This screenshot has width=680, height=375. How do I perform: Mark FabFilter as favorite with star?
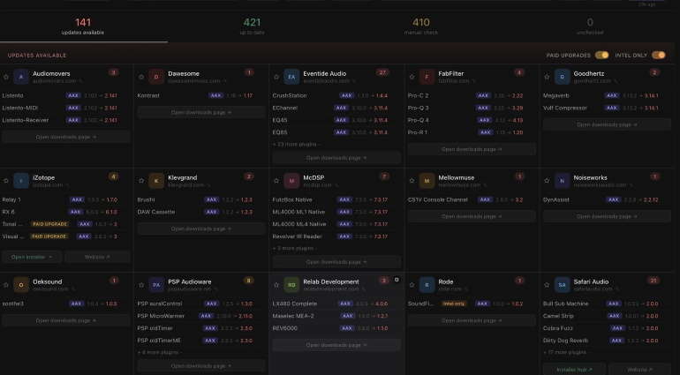click(x=412, y=77)
